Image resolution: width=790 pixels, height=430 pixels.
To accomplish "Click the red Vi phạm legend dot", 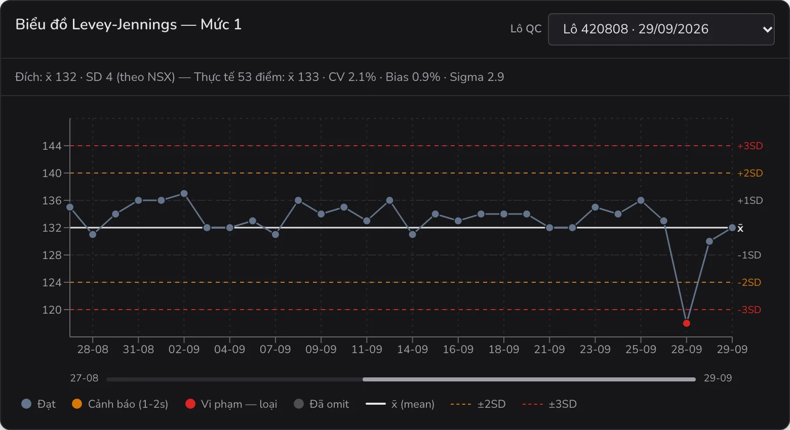I will pos(190,404).
